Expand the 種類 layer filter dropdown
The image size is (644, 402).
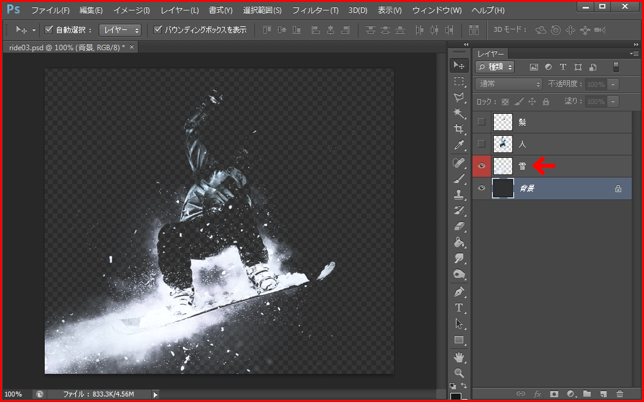[496, 67]
